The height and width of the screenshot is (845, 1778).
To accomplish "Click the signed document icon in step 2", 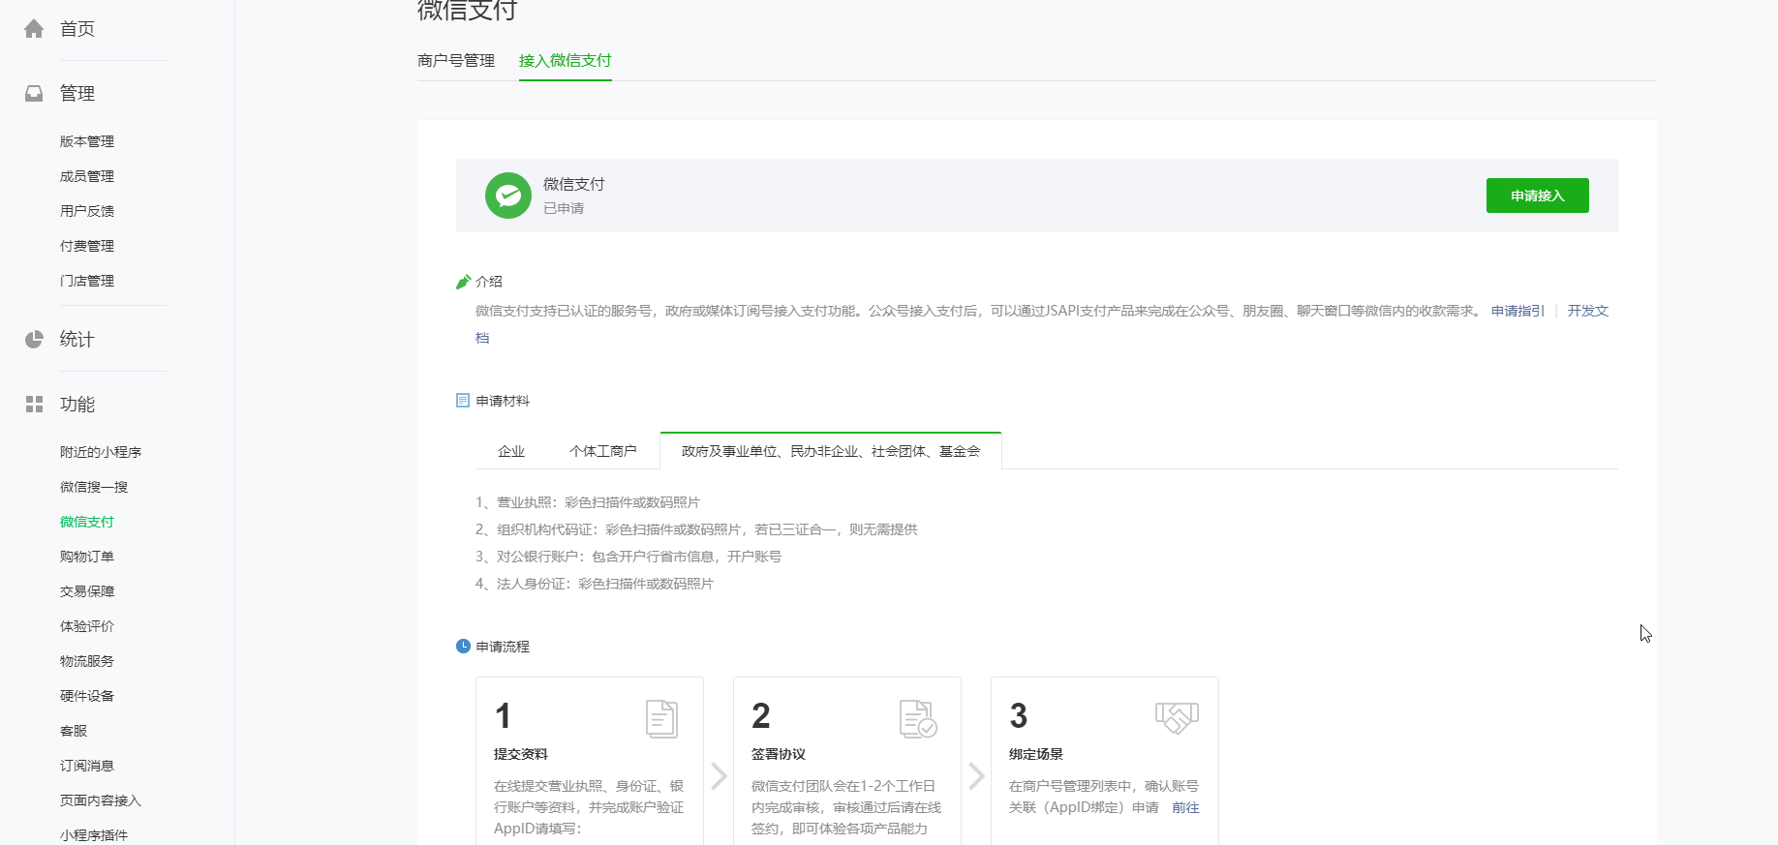I will 918,719.
